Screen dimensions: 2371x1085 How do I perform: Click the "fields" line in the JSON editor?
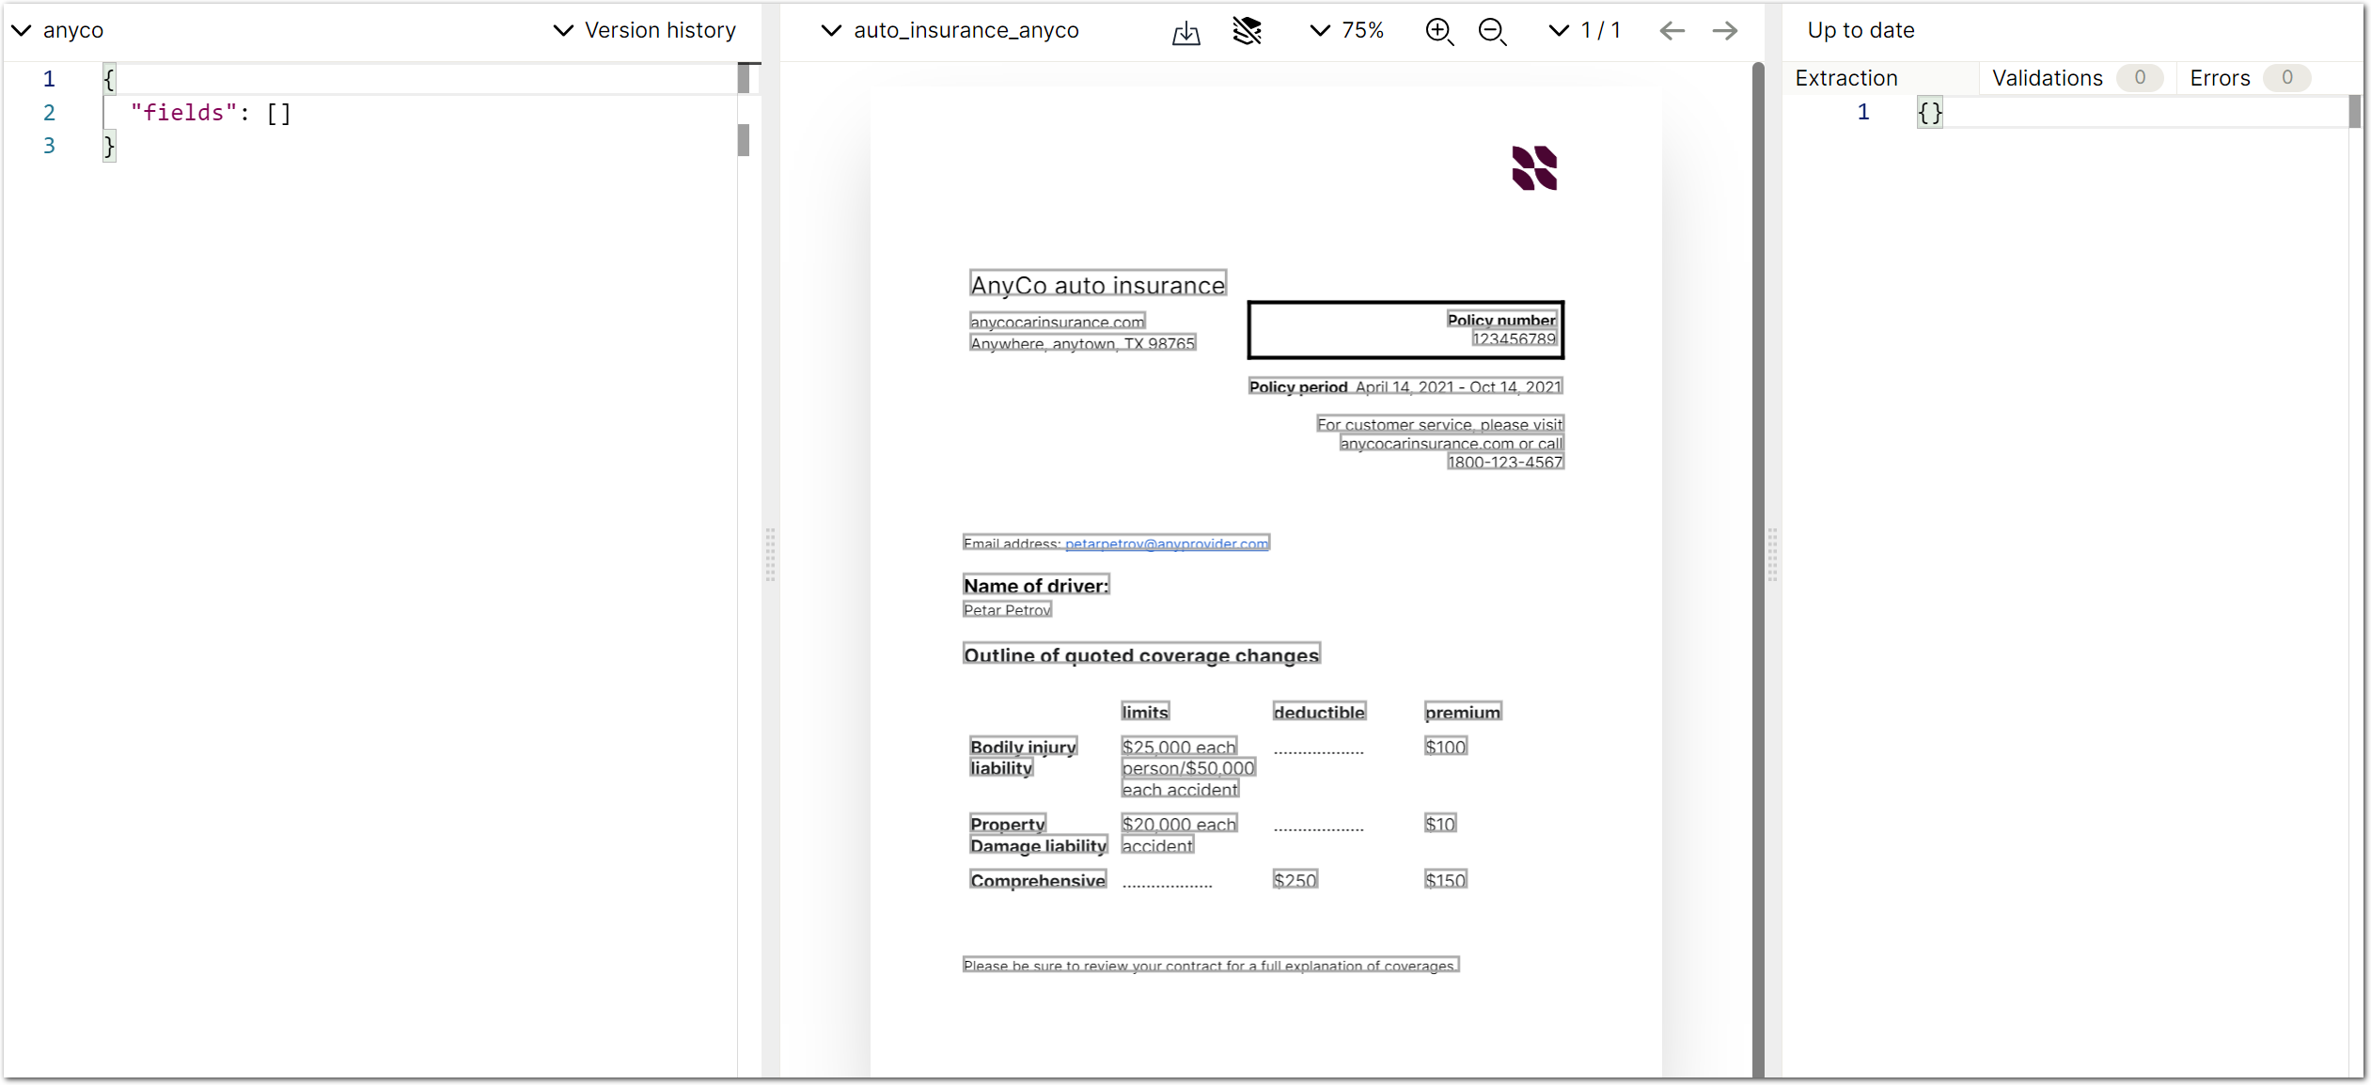[212, 113]
